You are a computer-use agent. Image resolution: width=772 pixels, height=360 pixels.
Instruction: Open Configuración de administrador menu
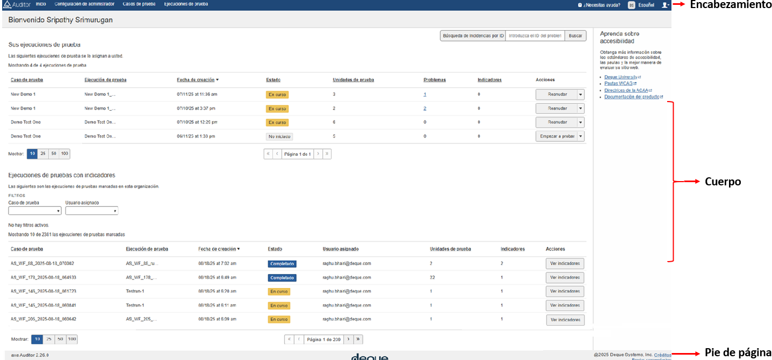coord(84,4)
